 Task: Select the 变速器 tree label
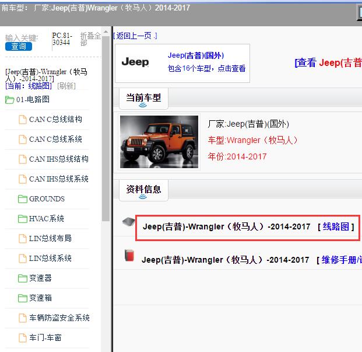tap(40, 278)
